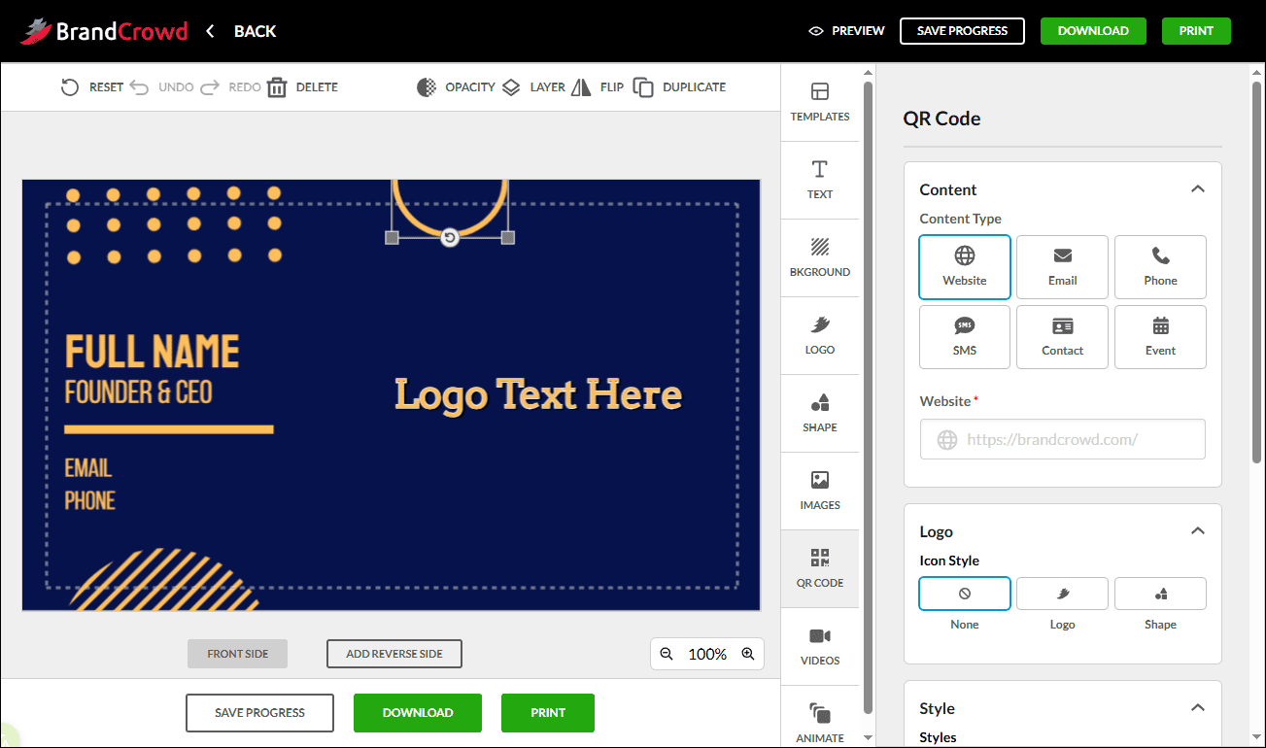Screen dimensions: 1266x748
Task: Open the Bkground editing panel
Action: click(x=819, y=258)
